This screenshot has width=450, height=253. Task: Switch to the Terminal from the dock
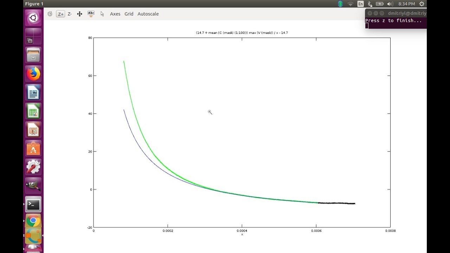[x=33, y=204]
